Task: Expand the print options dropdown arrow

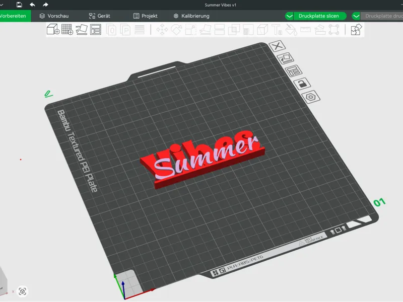Action: click(x=356, y=16)
